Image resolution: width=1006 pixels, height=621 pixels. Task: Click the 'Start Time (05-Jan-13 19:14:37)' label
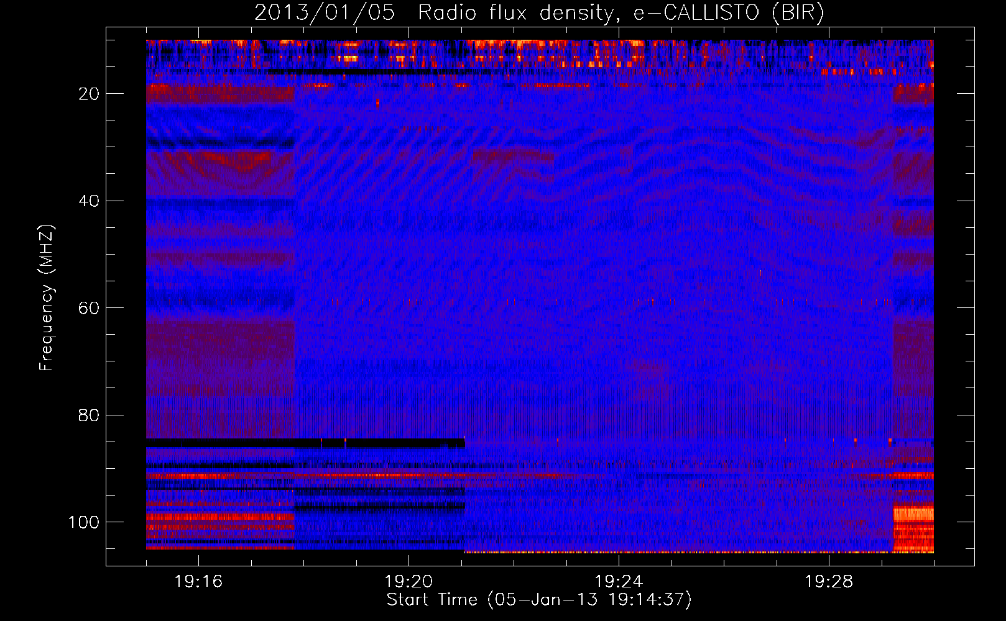tap(539, 600)
